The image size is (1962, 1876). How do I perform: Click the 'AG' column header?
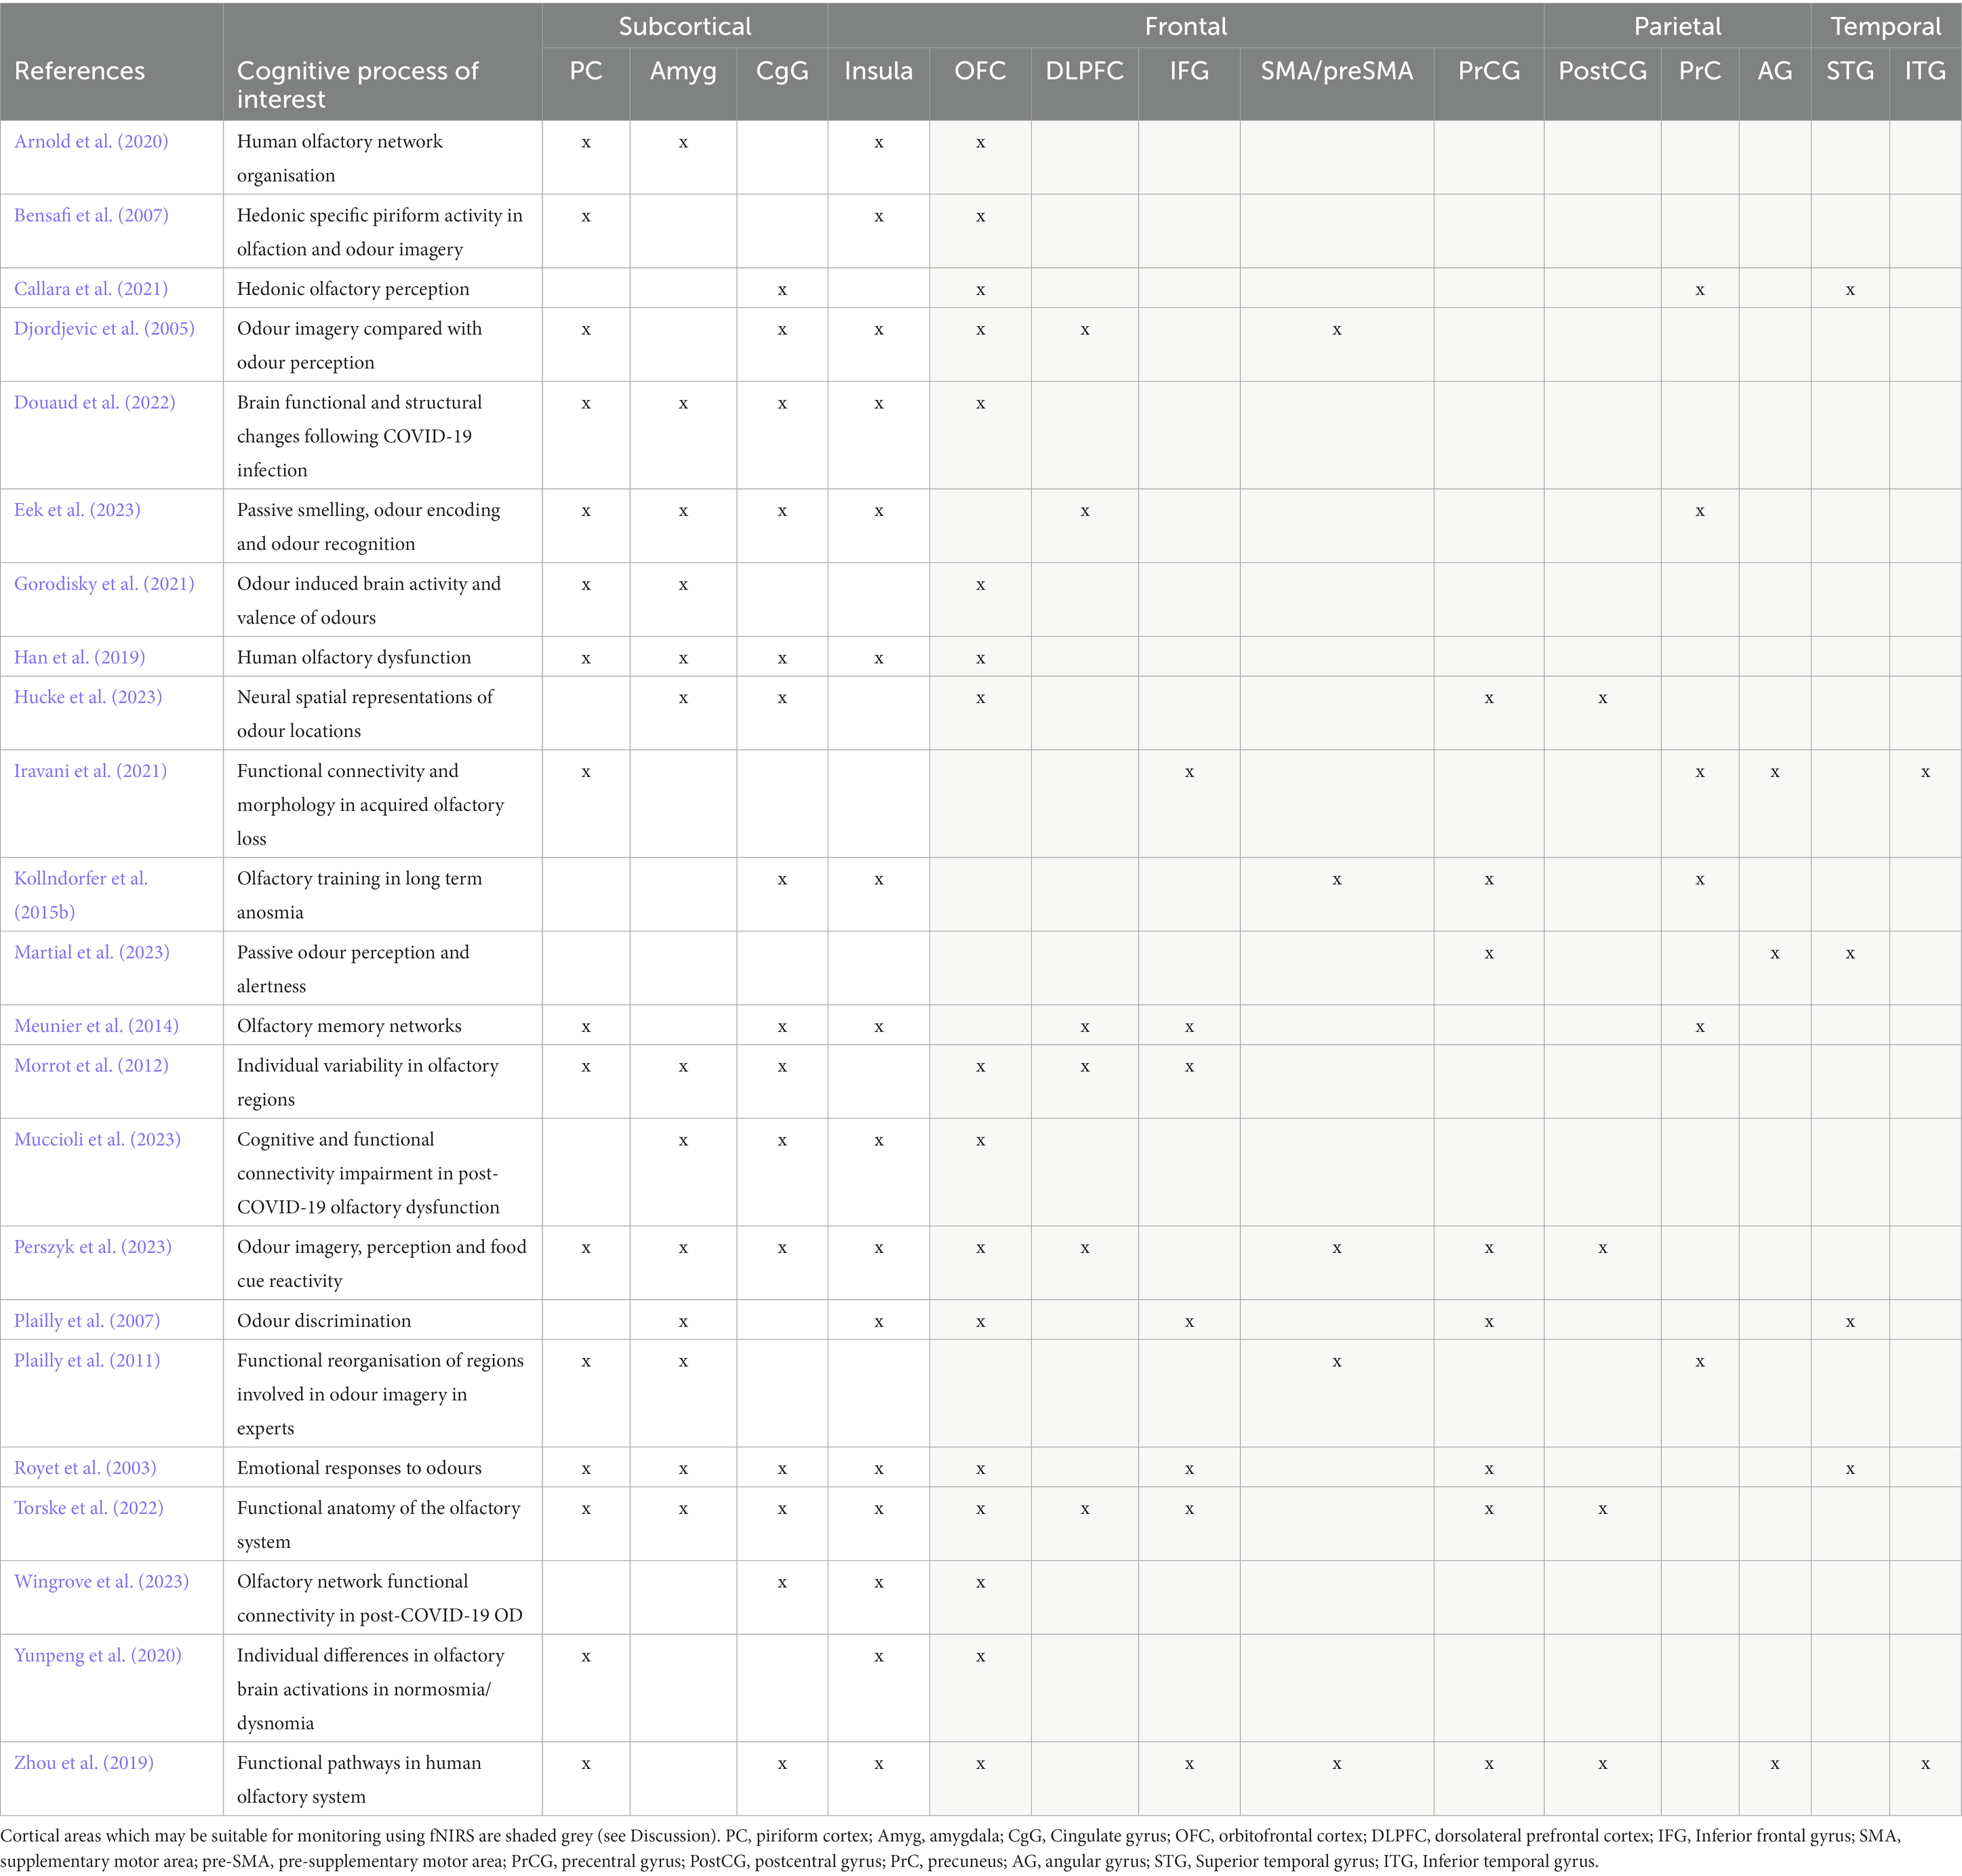pos(1775,71)
